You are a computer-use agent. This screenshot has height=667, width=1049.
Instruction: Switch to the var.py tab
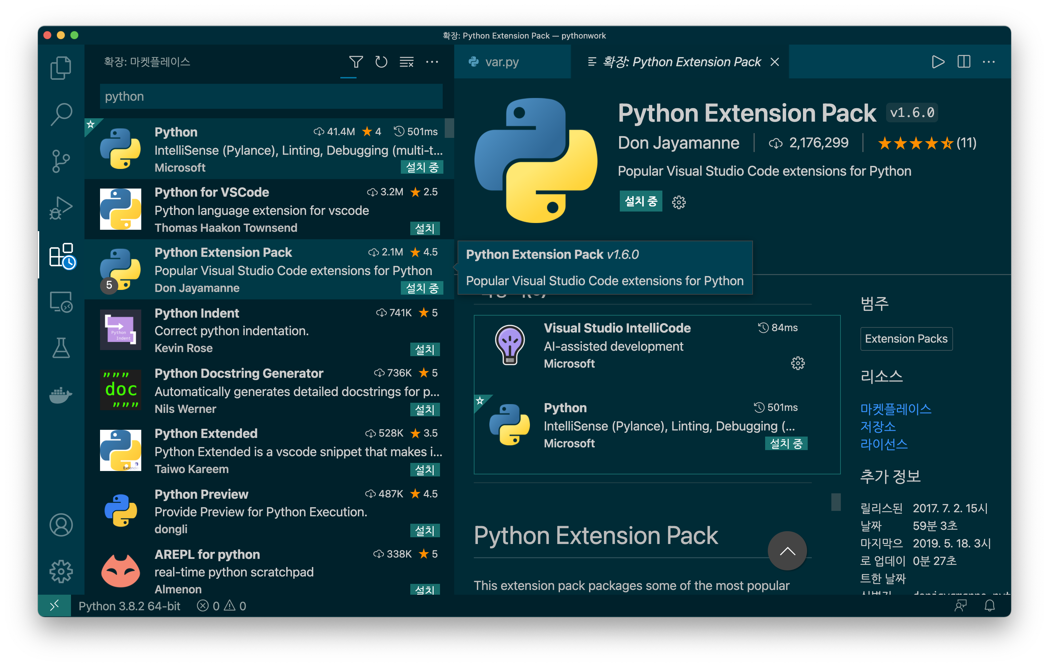512,62
